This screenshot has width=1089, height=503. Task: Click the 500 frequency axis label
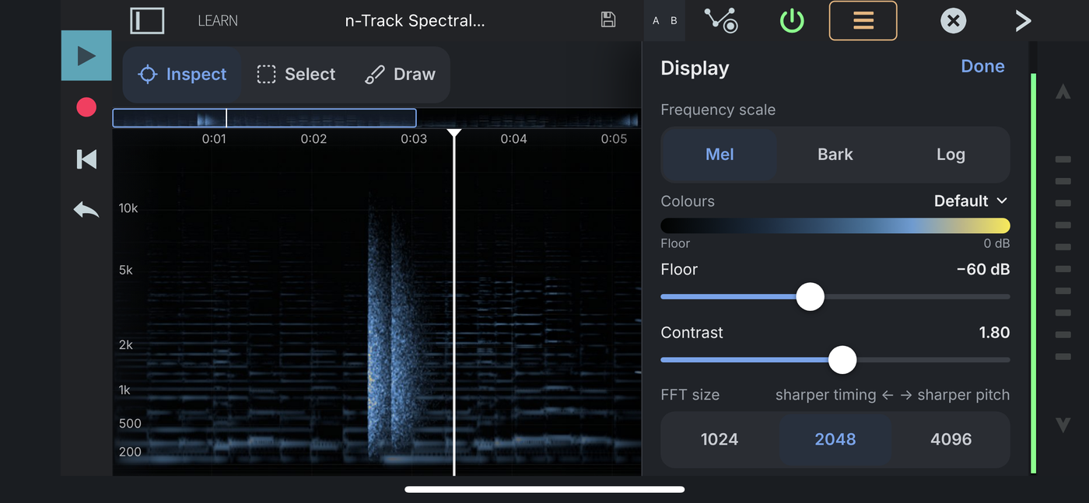tap(130, 424)
